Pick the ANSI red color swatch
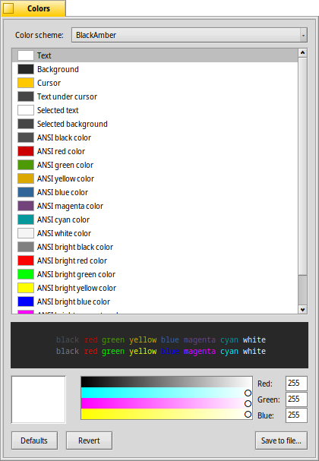The image size is (319, 461). click(x=26, y=151)
